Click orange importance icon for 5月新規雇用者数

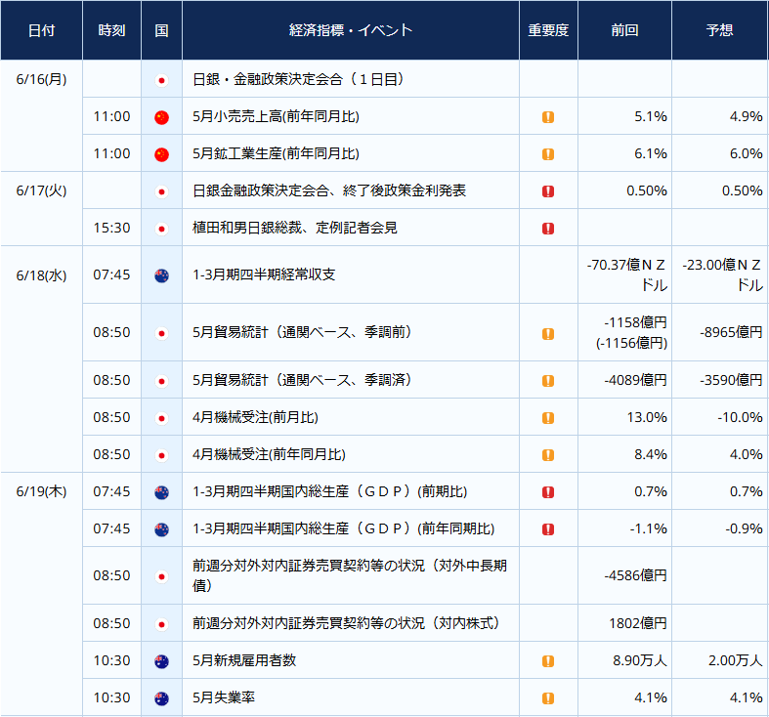point(548,661)
